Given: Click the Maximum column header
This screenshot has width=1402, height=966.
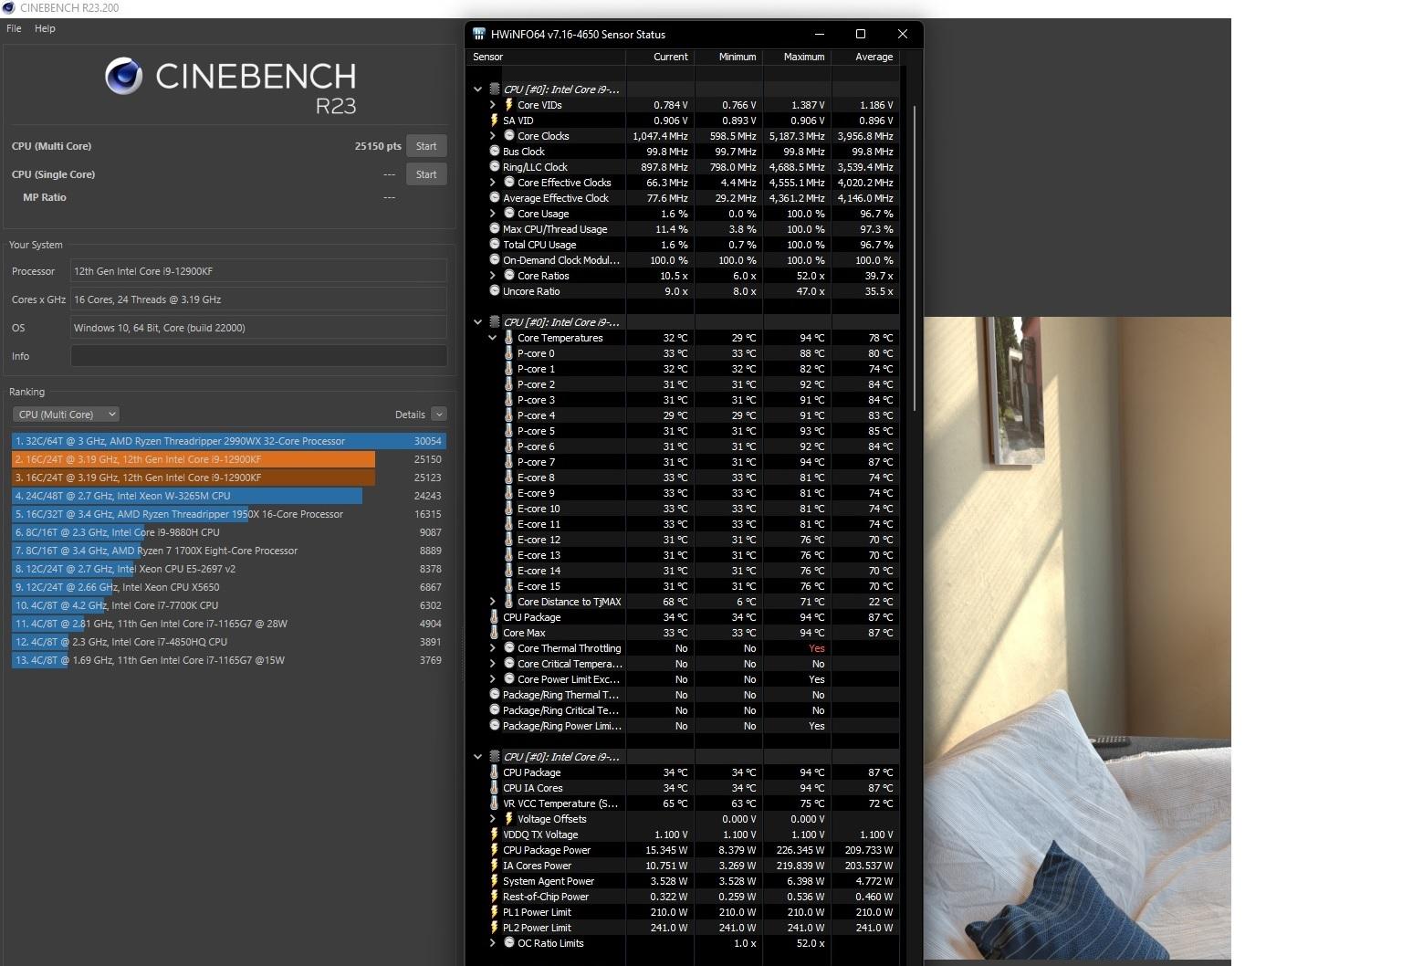Looking at the screenshot, I should (x=797, y=57).
